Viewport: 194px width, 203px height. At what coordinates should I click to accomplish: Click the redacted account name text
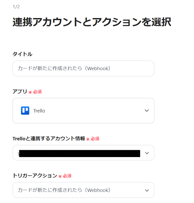(x=79, y=153)
